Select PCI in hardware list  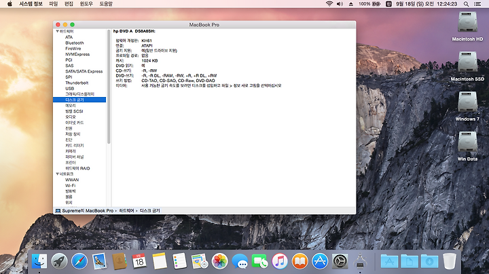click(69, 60)
